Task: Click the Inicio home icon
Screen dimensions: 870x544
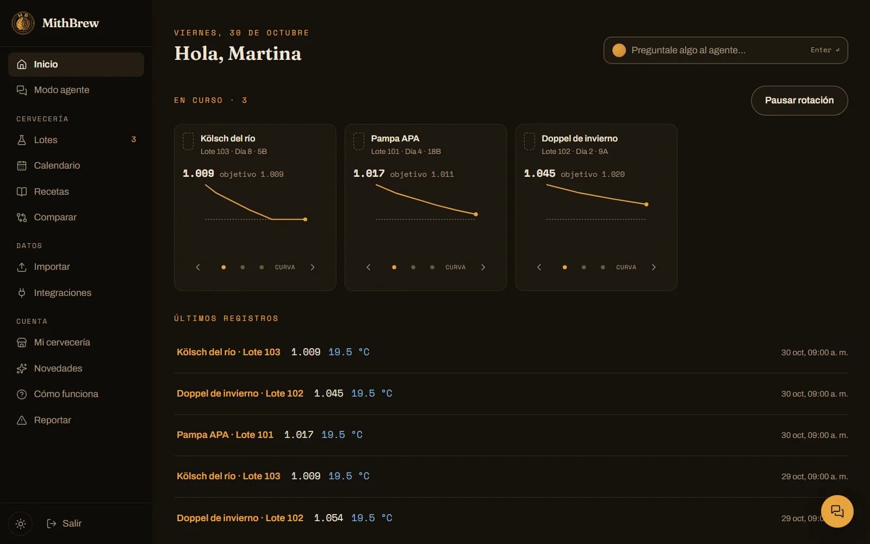Action: pyautogui.click(x=22, y=64)
